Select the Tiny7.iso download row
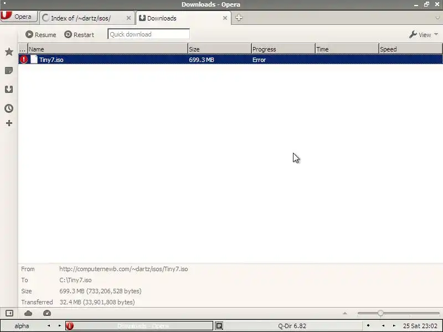Viewport: 443px width, 332px height. click(230, 60)
